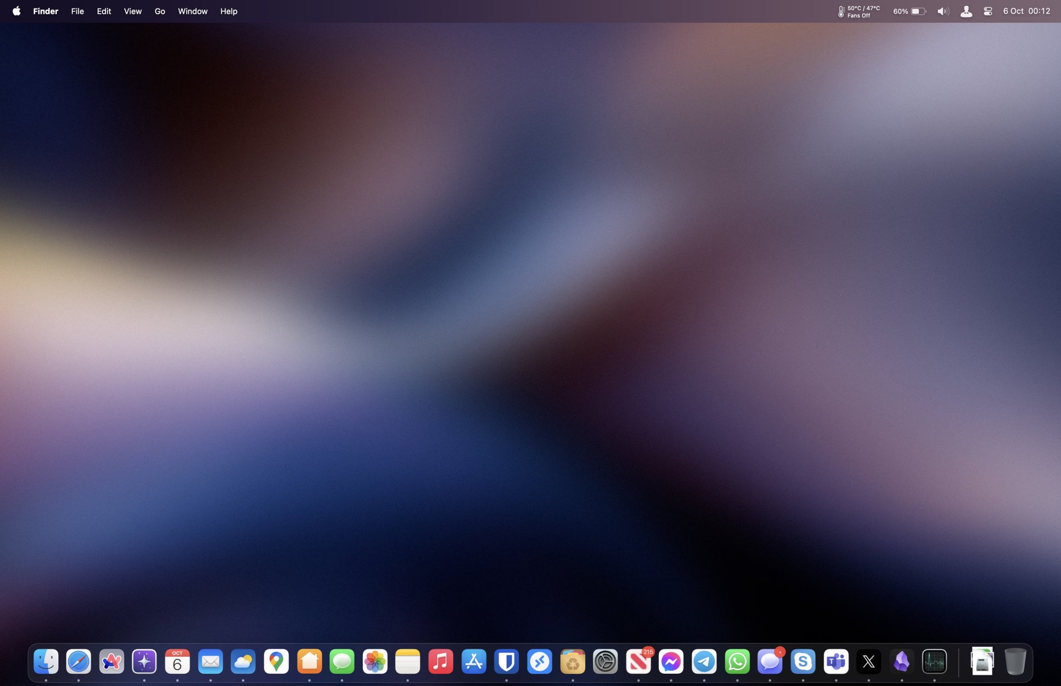Open the X app in Dock

tap(868, 662)
